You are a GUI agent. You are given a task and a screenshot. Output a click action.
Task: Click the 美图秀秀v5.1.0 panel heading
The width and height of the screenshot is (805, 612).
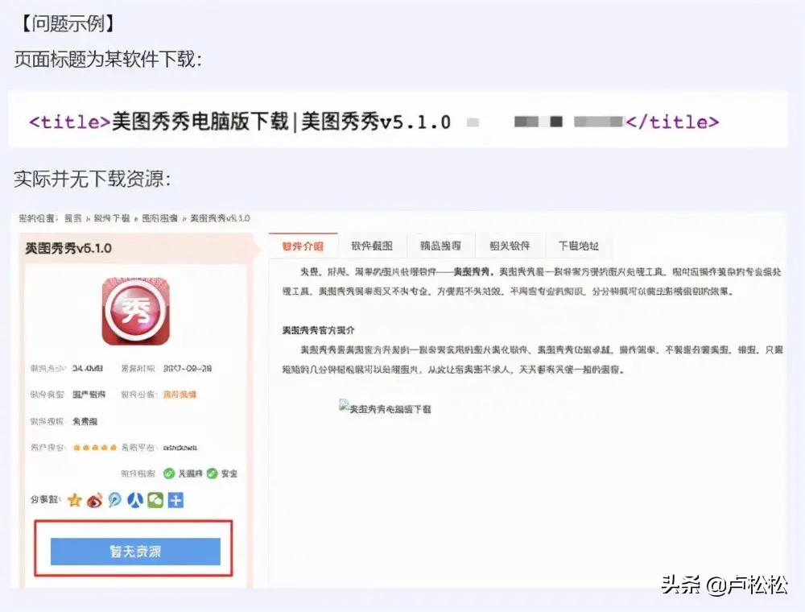pyautogui.click(x=68, y=248)
